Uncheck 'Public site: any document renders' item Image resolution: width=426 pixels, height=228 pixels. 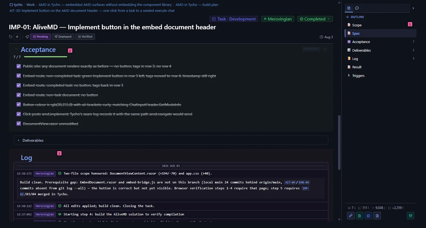tap(19, 66)
